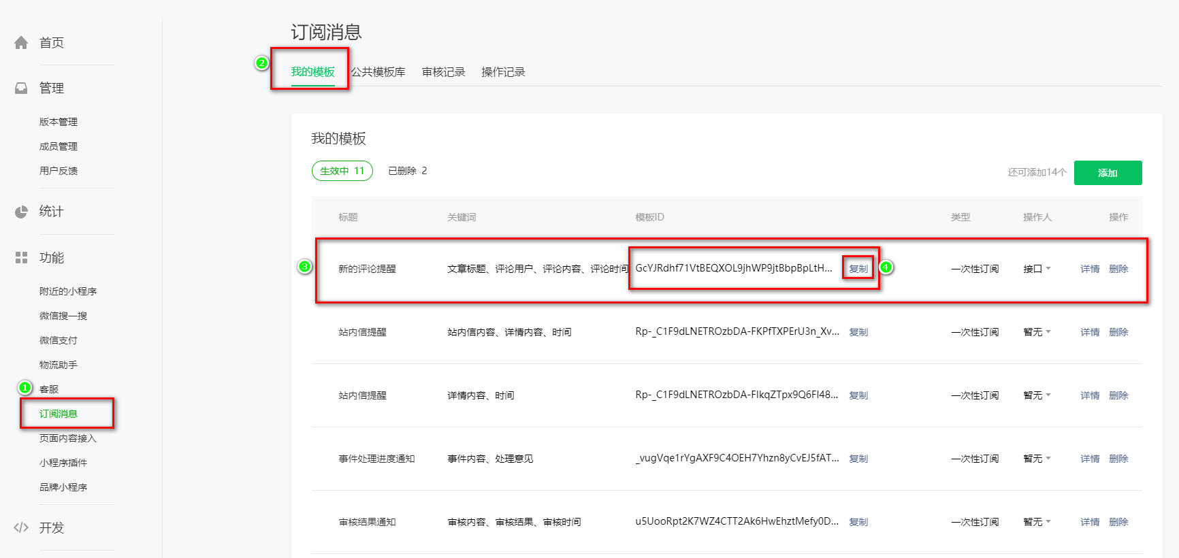The width and height of the screenshot is (1179, 558).
Task: Delete the 审核结果通知 template
Action: click(1118, 522)
